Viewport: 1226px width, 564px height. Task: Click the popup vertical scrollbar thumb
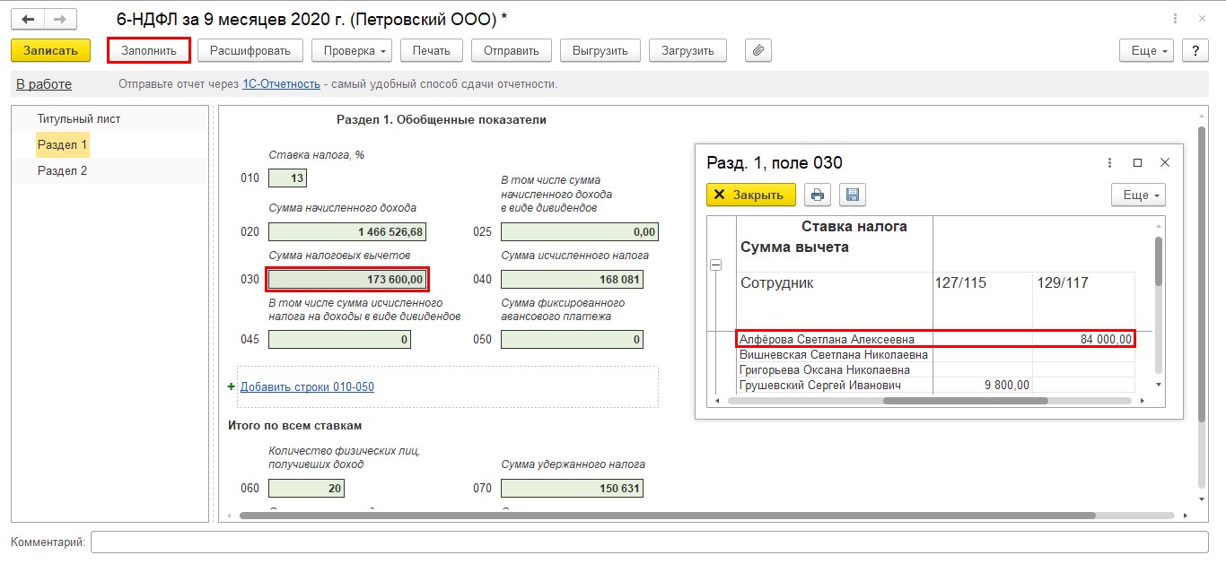click(1159, 260)
